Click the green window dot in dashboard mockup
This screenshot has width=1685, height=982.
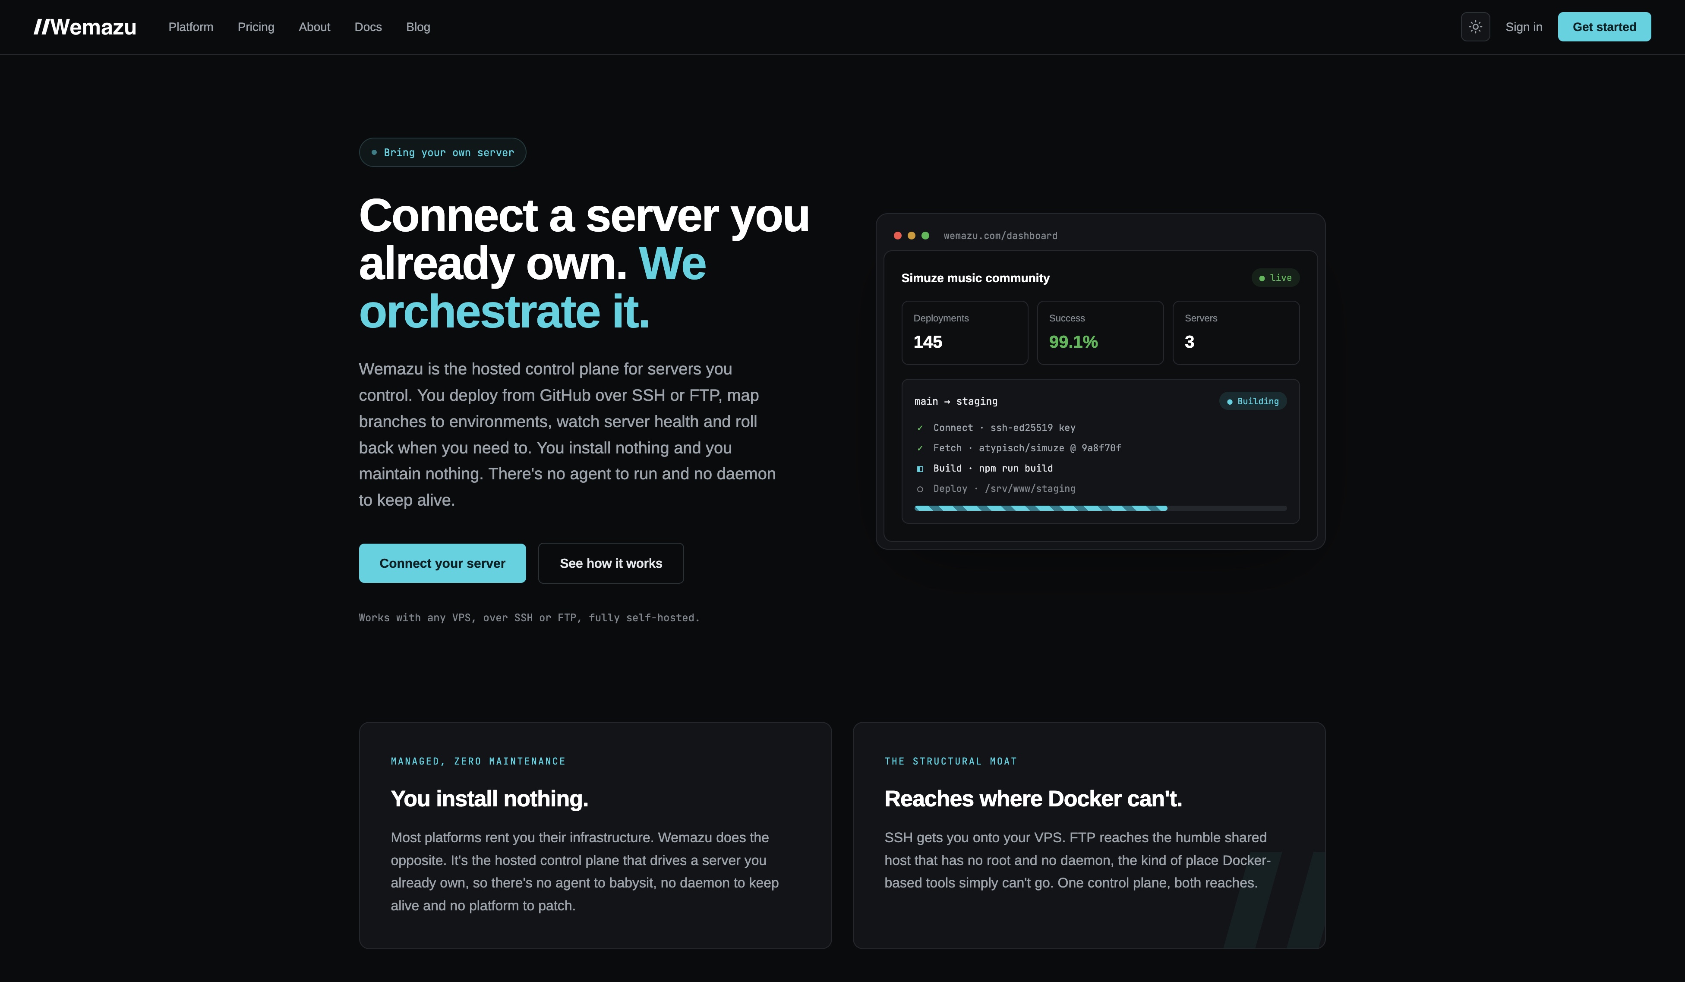click(x=925, y=235)
